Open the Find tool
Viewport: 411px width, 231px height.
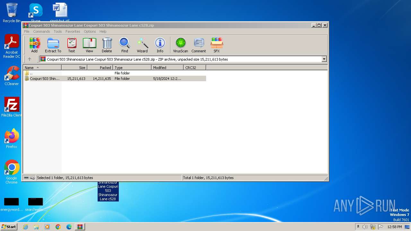tap(125, 45)
